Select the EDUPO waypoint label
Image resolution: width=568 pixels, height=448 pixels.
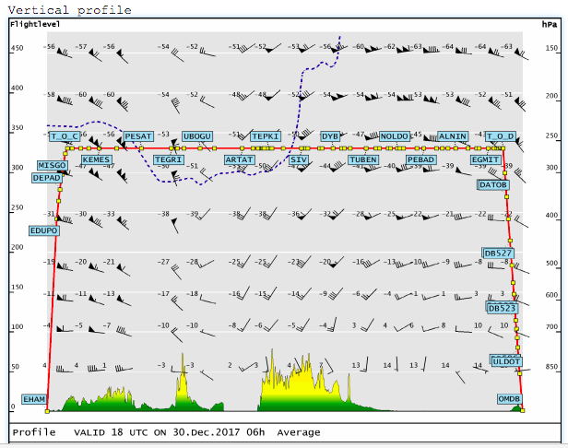coord(44,230)
